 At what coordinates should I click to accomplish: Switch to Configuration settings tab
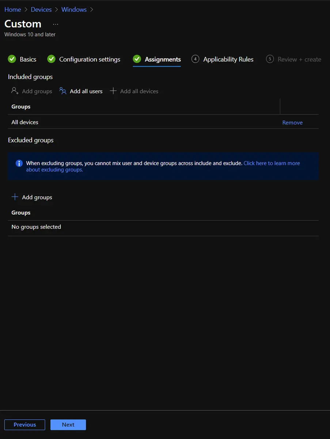pos(90,59)
